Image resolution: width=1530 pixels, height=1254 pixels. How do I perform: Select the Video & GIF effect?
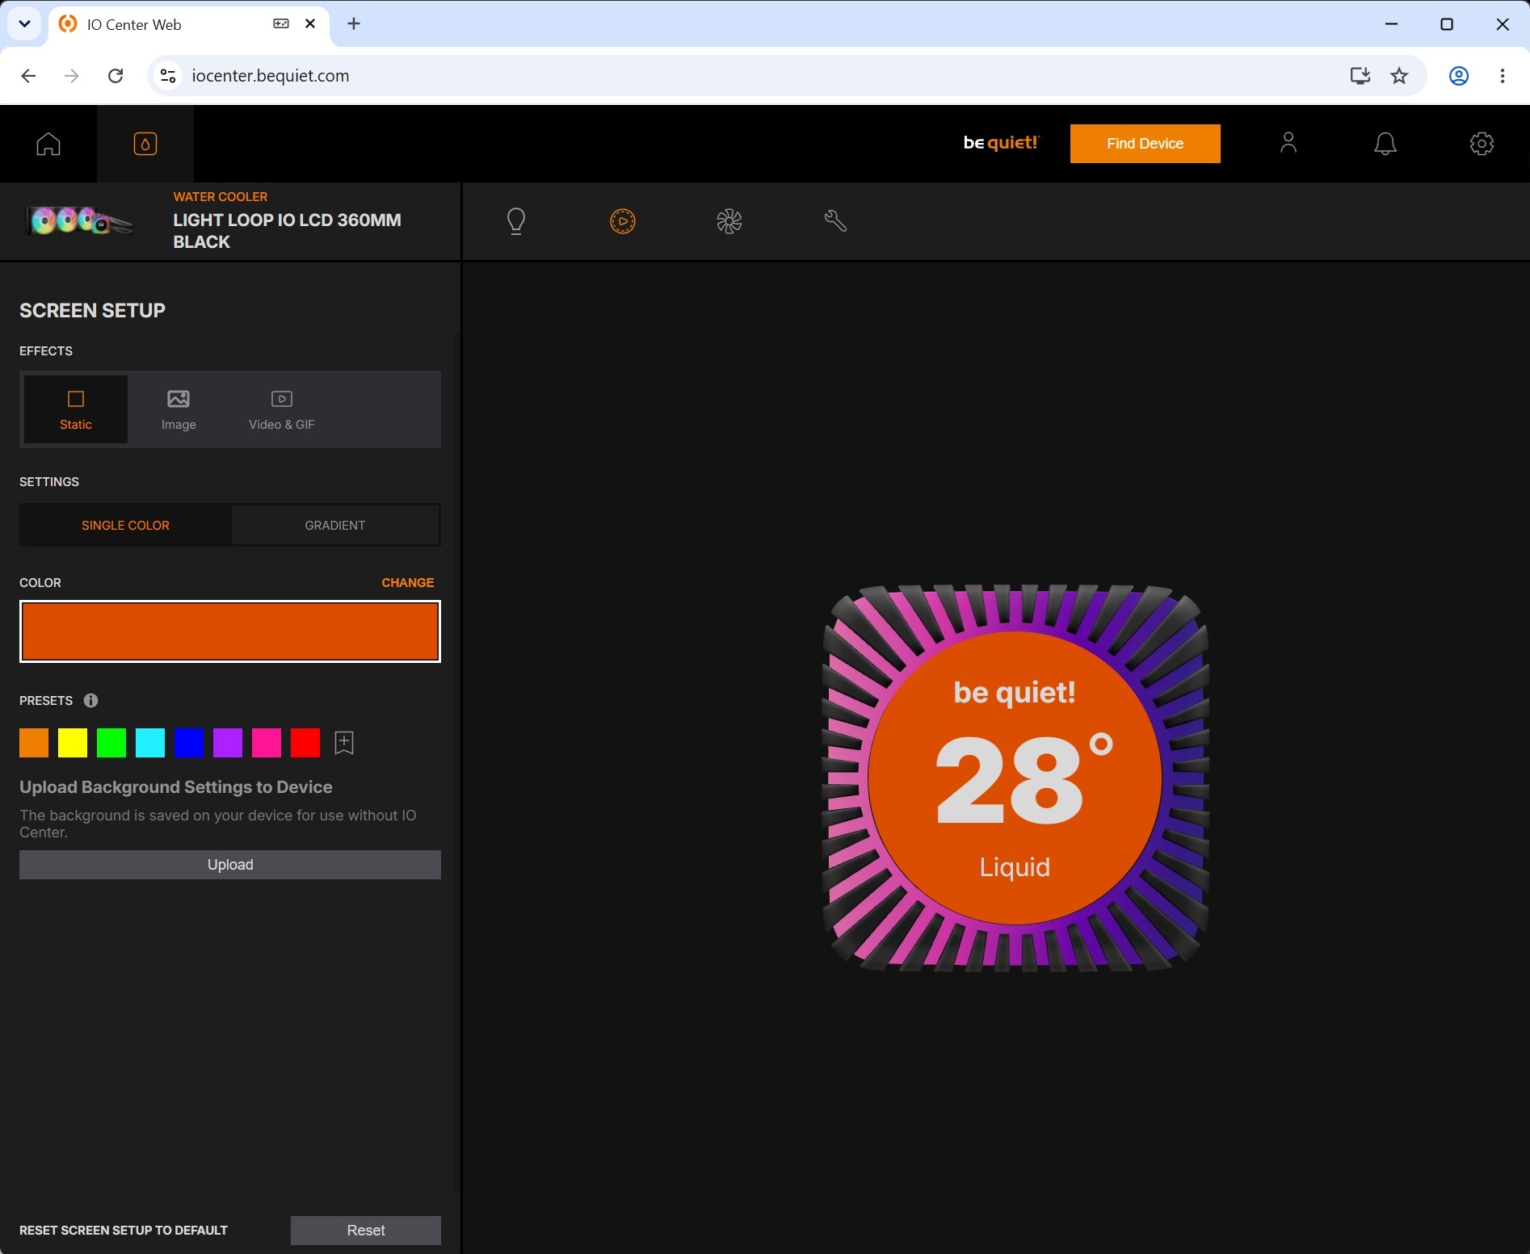[282, 409]
